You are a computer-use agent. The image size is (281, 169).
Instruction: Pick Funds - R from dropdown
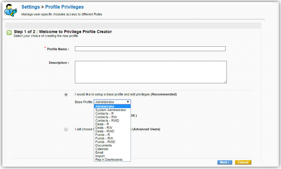point(102,135)
